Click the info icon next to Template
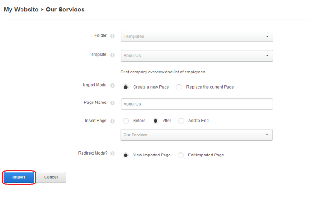The height and width of the screenshot is (207, 310). click(113, 55)
